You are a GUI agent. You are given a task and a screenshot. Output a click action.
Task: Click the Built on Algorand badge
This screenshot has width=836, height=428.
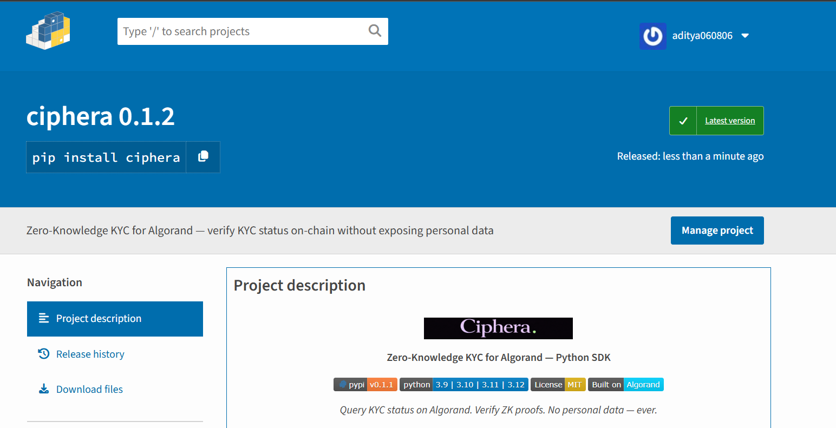(x=626, y=385)
